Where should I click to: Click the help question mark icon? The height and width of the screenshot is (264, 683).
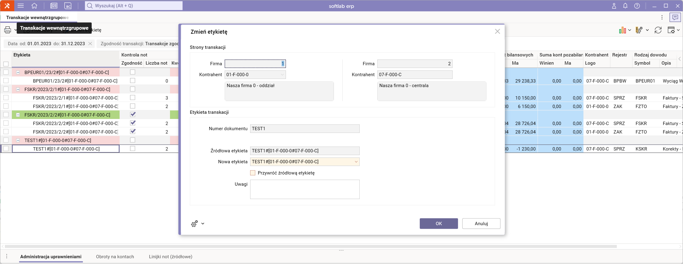pos(637,6)
